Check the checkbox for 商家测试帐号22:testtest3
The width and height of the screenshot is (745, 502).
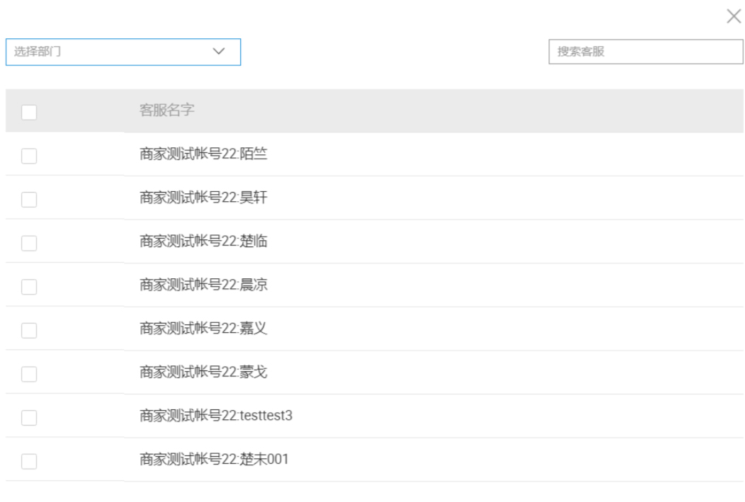(29, 416)
